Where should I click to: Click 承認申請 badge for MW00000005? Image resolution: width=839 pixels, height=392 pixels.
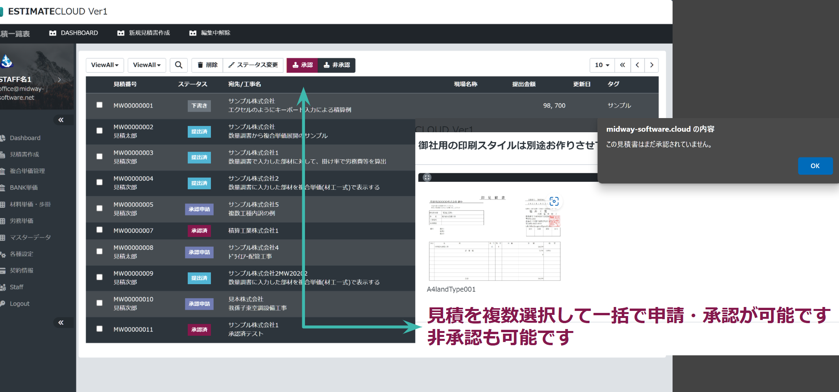pyautogui.click(x=199, y=209)
